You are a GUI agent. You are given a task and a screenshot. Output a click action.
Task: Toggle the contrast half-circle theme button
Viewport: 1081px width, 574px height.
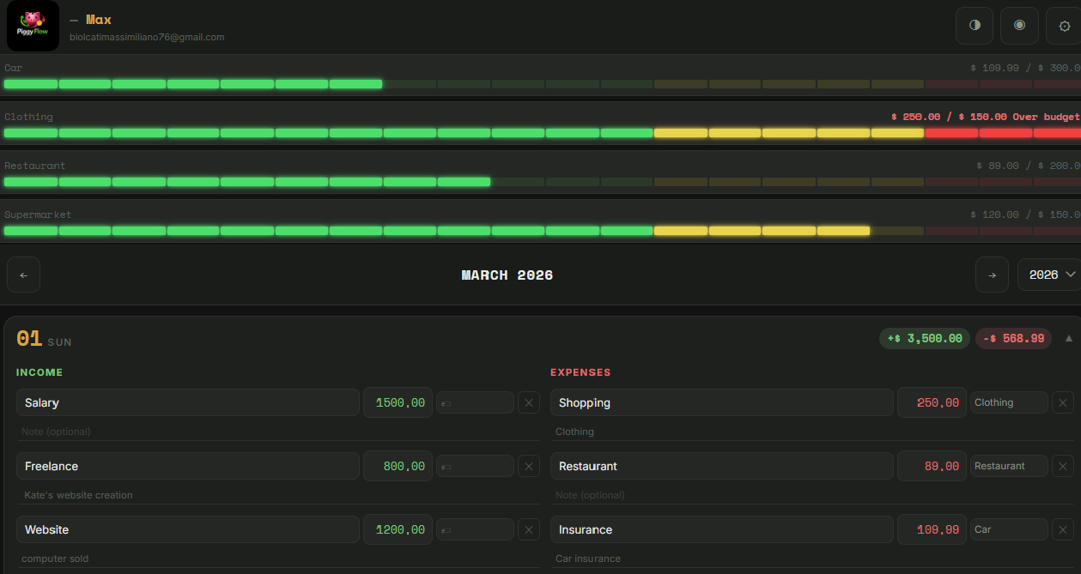tap(975, 26)
